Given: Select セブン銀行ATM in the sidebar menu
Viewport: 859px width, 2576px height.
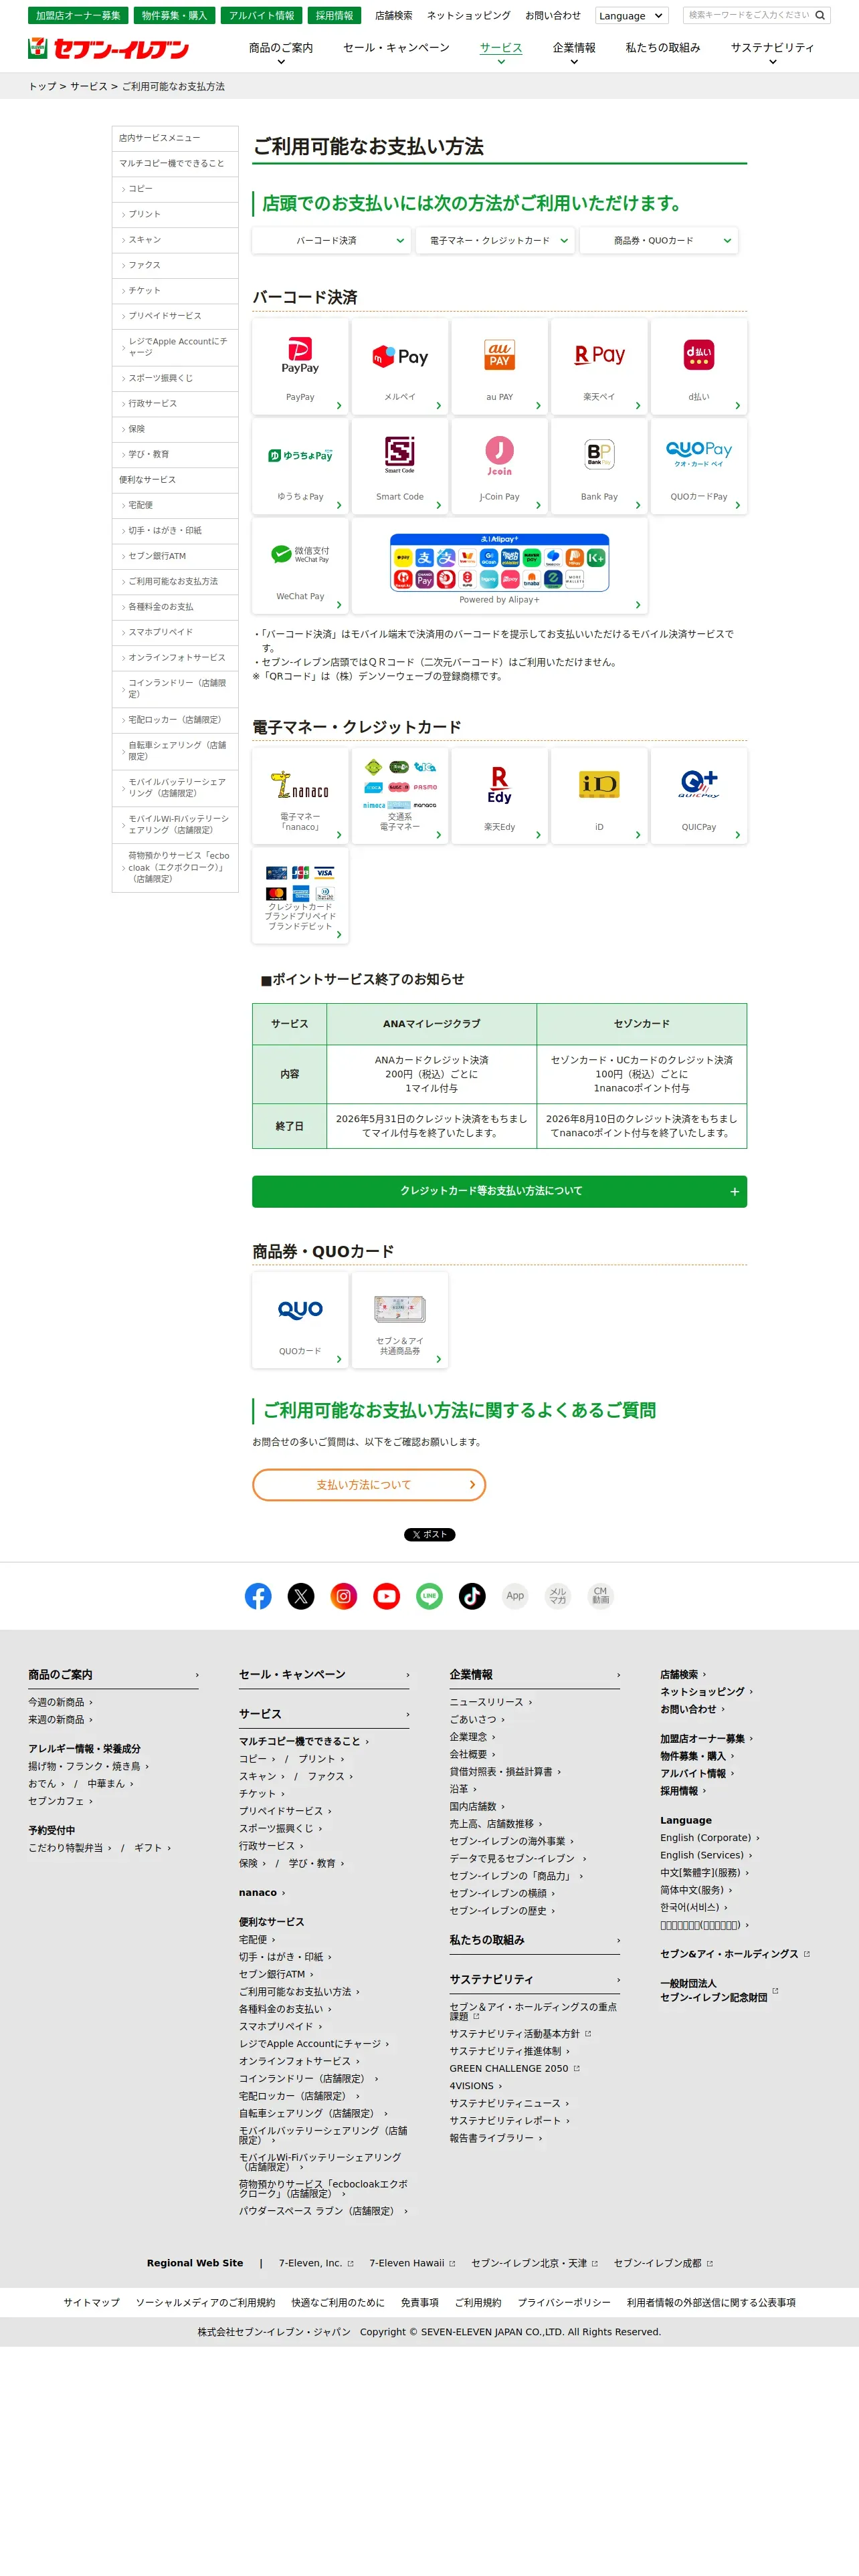Looking at the screenshot, I should [175, 556].
